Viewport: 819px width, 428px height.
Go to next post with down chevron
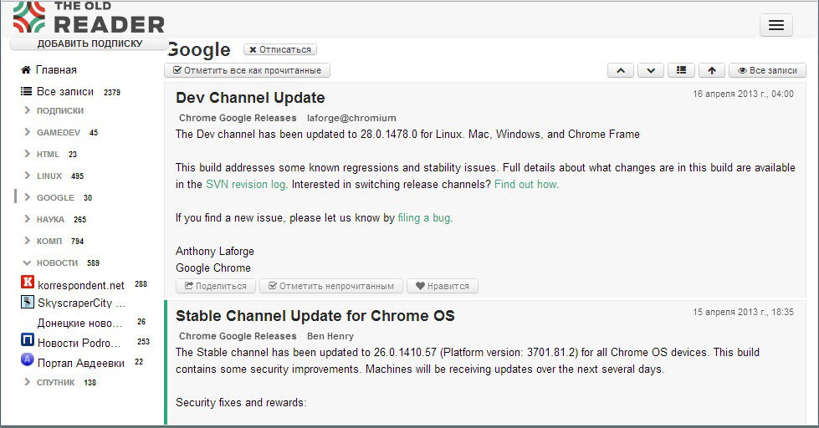650,71
